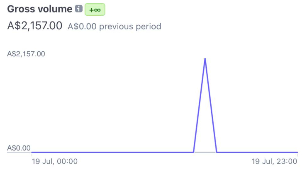
Task: Click the chart line's end point at 23:00
Action: click(297, 152)
